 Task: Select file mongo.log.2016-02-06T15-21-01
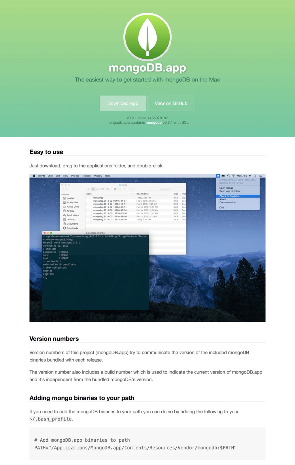click(136, 201)
